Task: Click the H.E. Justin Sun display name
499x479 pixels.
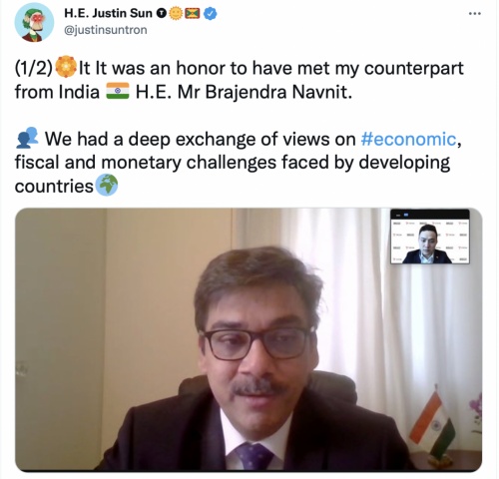Action: 108,13
